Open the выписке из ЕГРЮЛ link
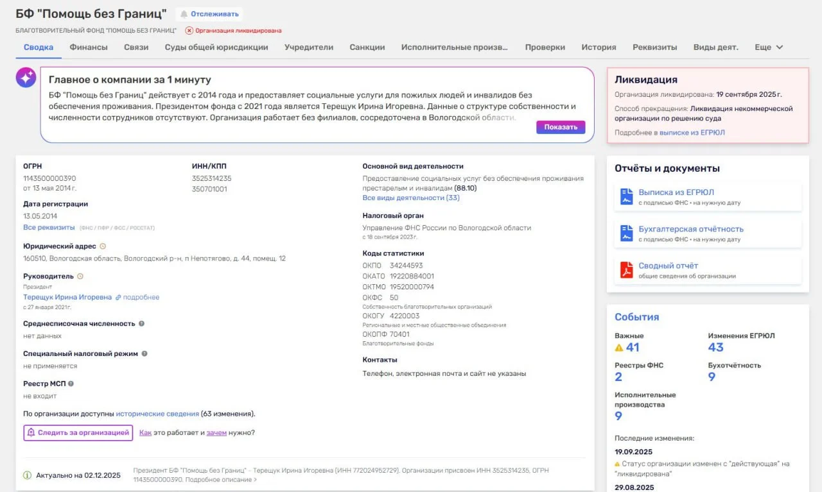 (692, 133)
